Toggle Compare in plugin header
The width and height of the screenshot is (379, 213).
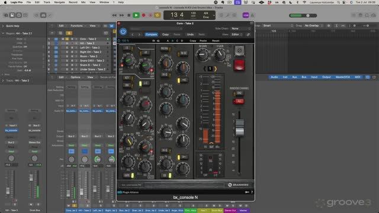point(152,34)
